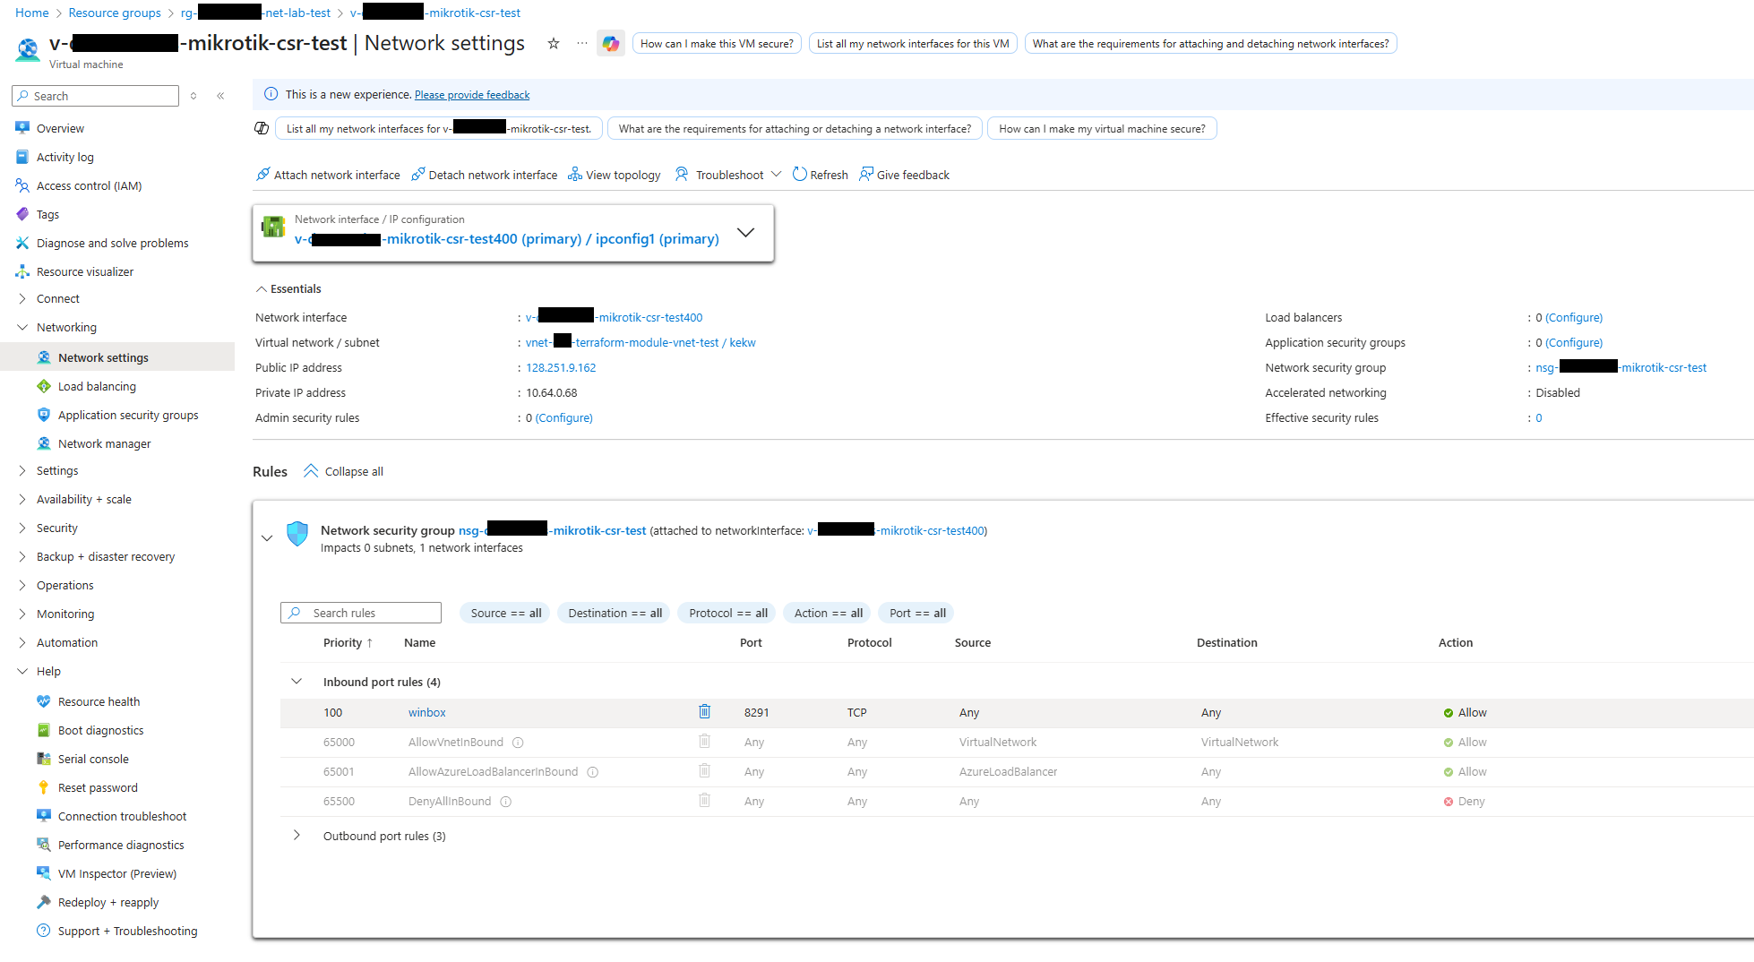Expand the Outbound port rules group
The height and width of the screenshot is (962, 1754).
tap(297, 836)
